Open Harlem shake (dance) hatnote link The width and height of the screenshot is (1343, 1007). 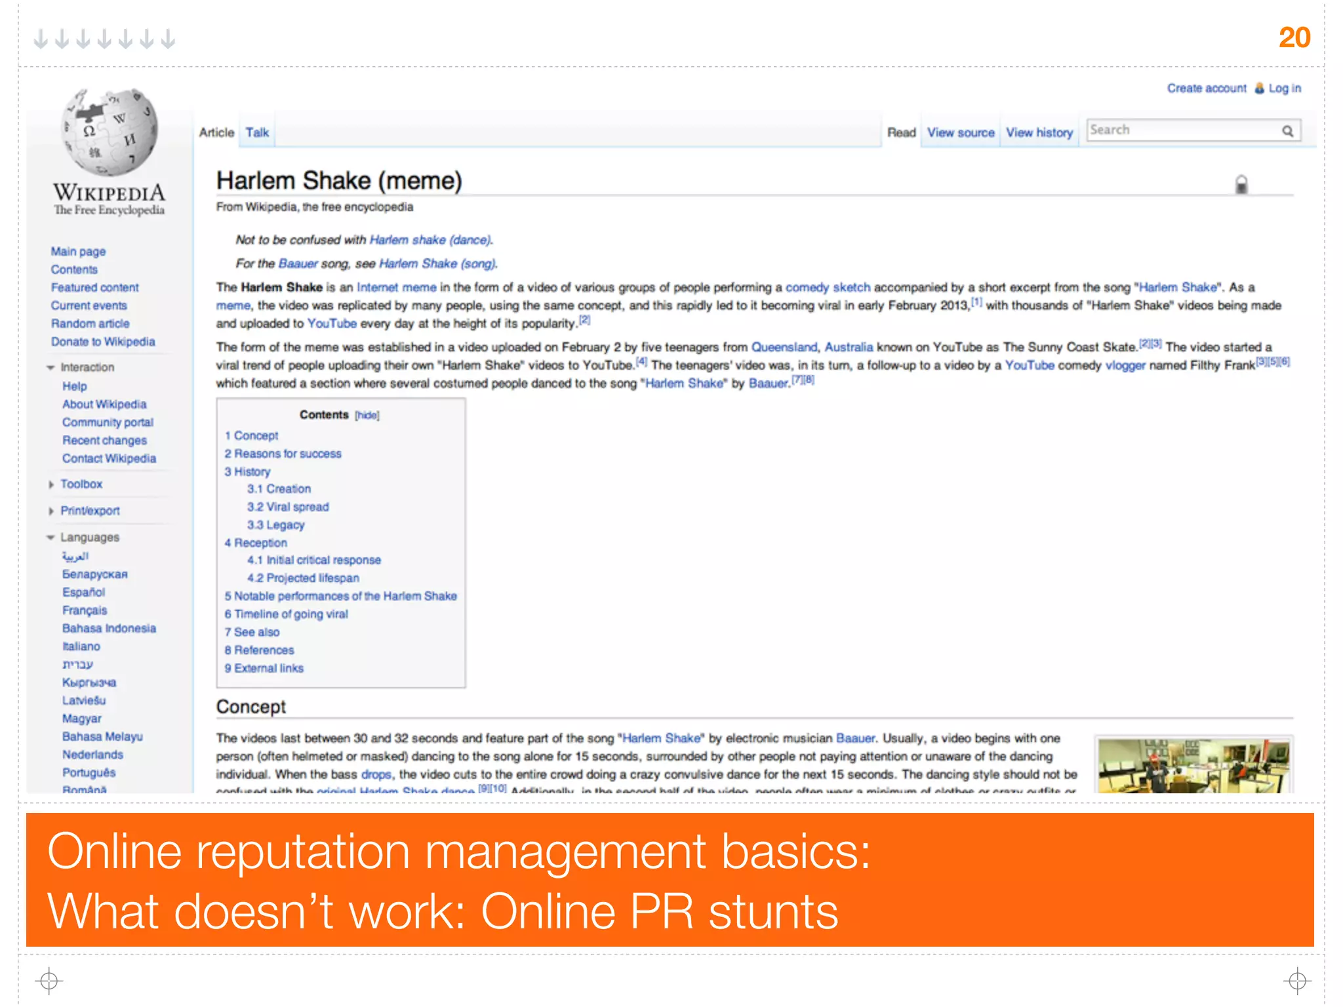coord(430,240)
